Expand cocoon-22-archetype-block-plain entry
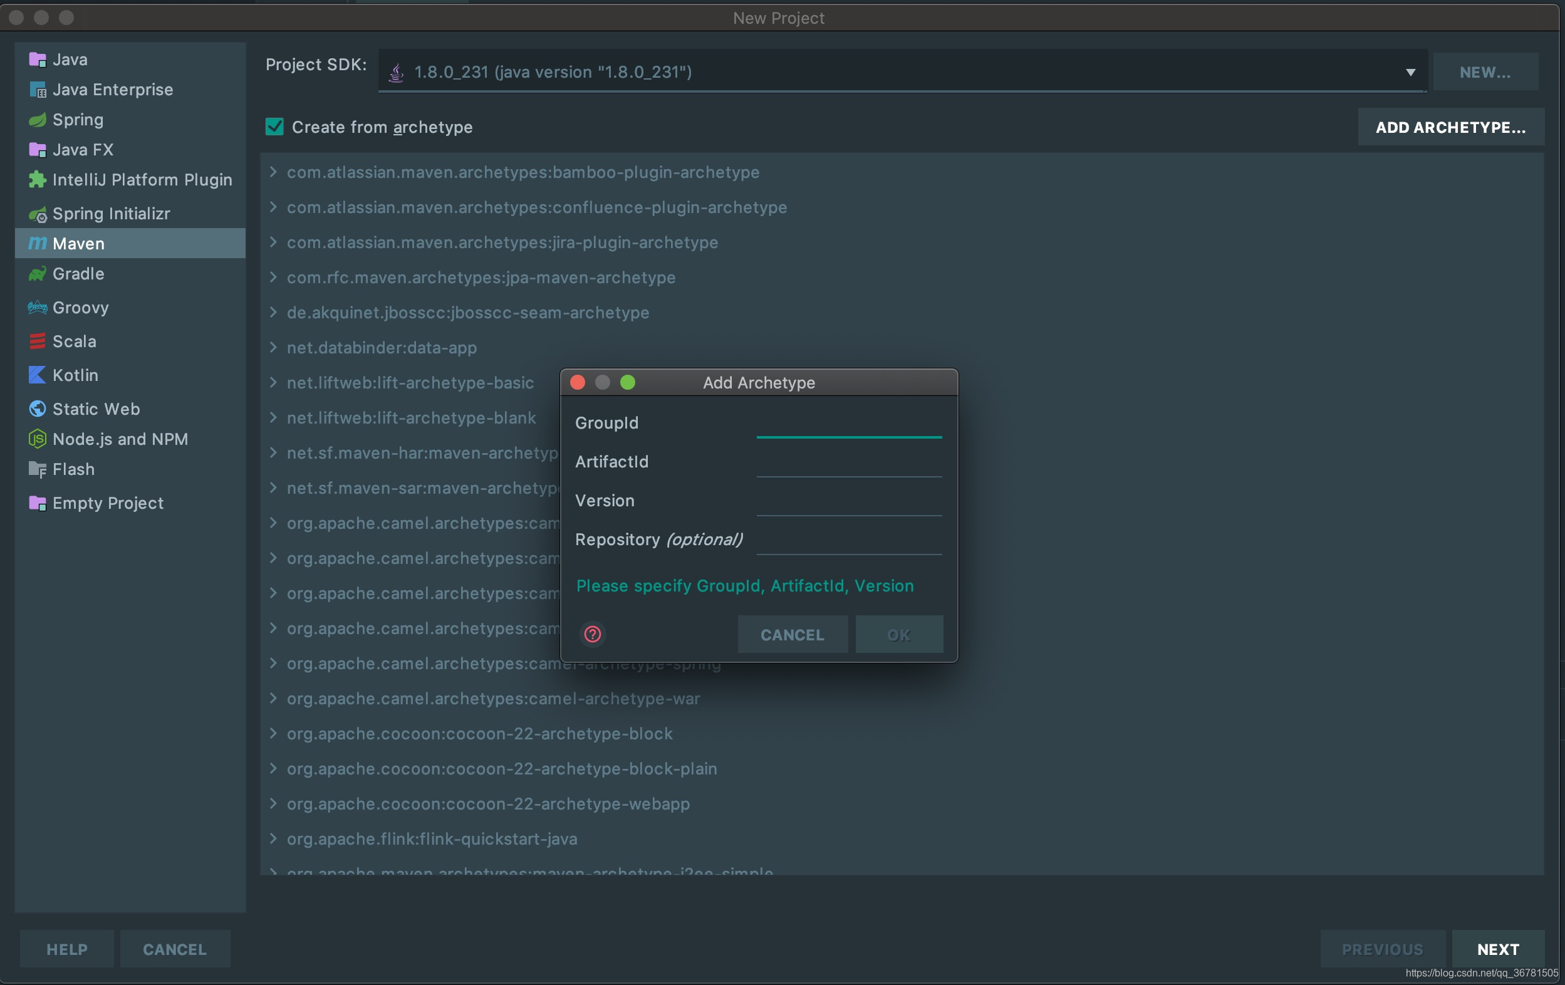The width and height of the screenshot is (1565, 985). click(273, 768)
